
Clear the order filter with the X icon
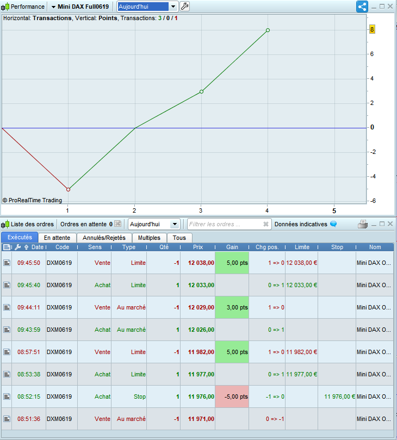[x=266, y=224]
